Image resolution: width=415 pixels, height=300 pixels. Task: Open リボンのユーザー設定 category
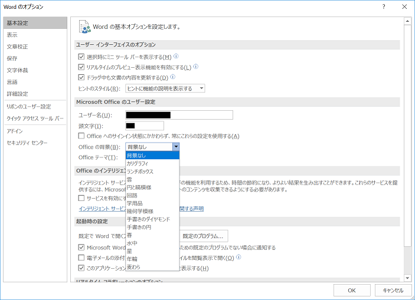click(35, 107)
